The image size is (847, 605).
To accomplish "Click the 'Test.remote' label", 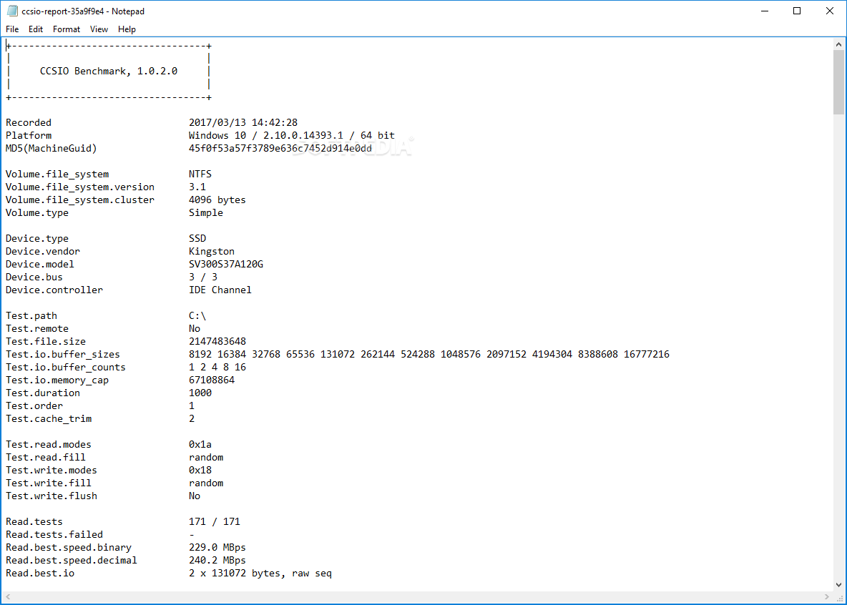I will pyautogui.click(x=37, y=328).
